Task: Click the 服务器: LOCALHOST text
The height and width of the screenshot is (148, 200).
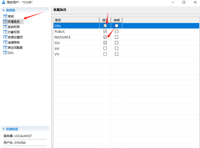Action: [x=18, y=136]
